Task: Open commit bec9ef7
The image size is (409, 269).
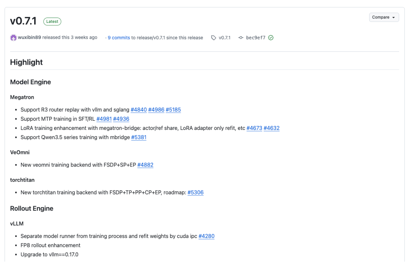Action: (256, 38)
